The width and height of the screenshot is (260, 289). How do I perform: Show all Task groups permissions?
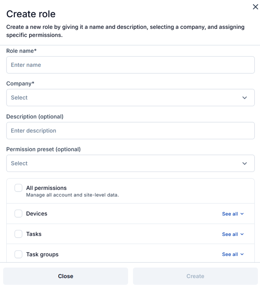tap(230, 255)
